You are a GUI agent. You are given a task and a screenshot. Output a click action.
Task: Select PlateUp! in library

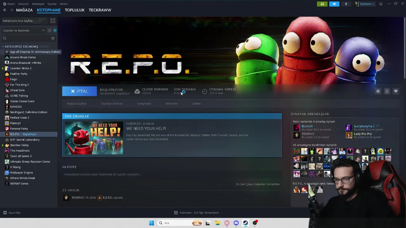[x=15, y=123]
